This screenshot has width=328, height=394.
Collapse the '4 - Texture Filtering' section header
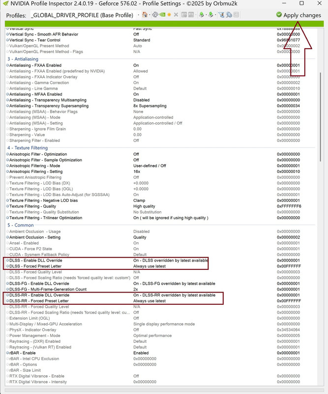pos(28,148)
